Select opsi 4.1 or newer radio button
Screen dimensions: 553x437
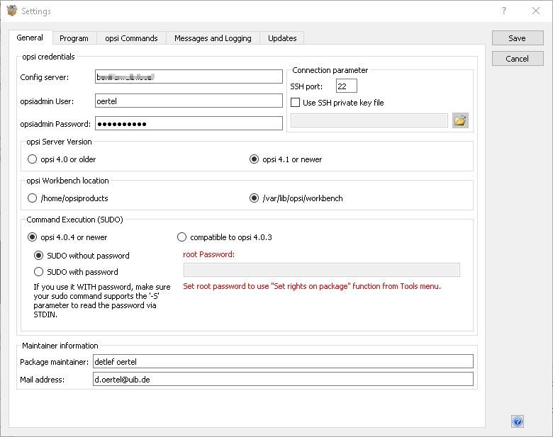coord(254,159)
